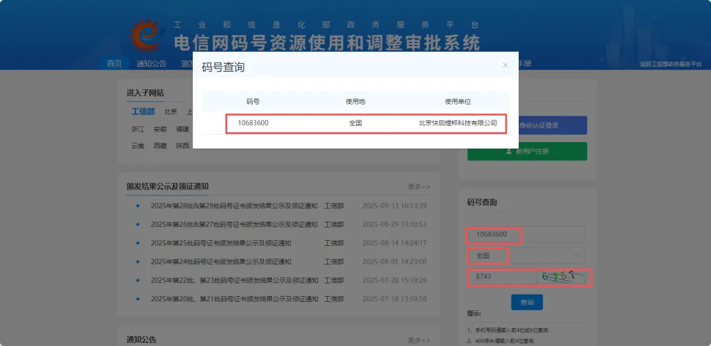Click the date 2025-08-29 13:10:53
This screenshot has height=346, width=711.
[394, 224]
